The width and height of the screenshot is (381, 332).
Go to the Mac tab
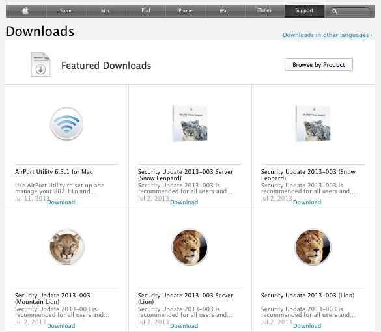(106, 11)
